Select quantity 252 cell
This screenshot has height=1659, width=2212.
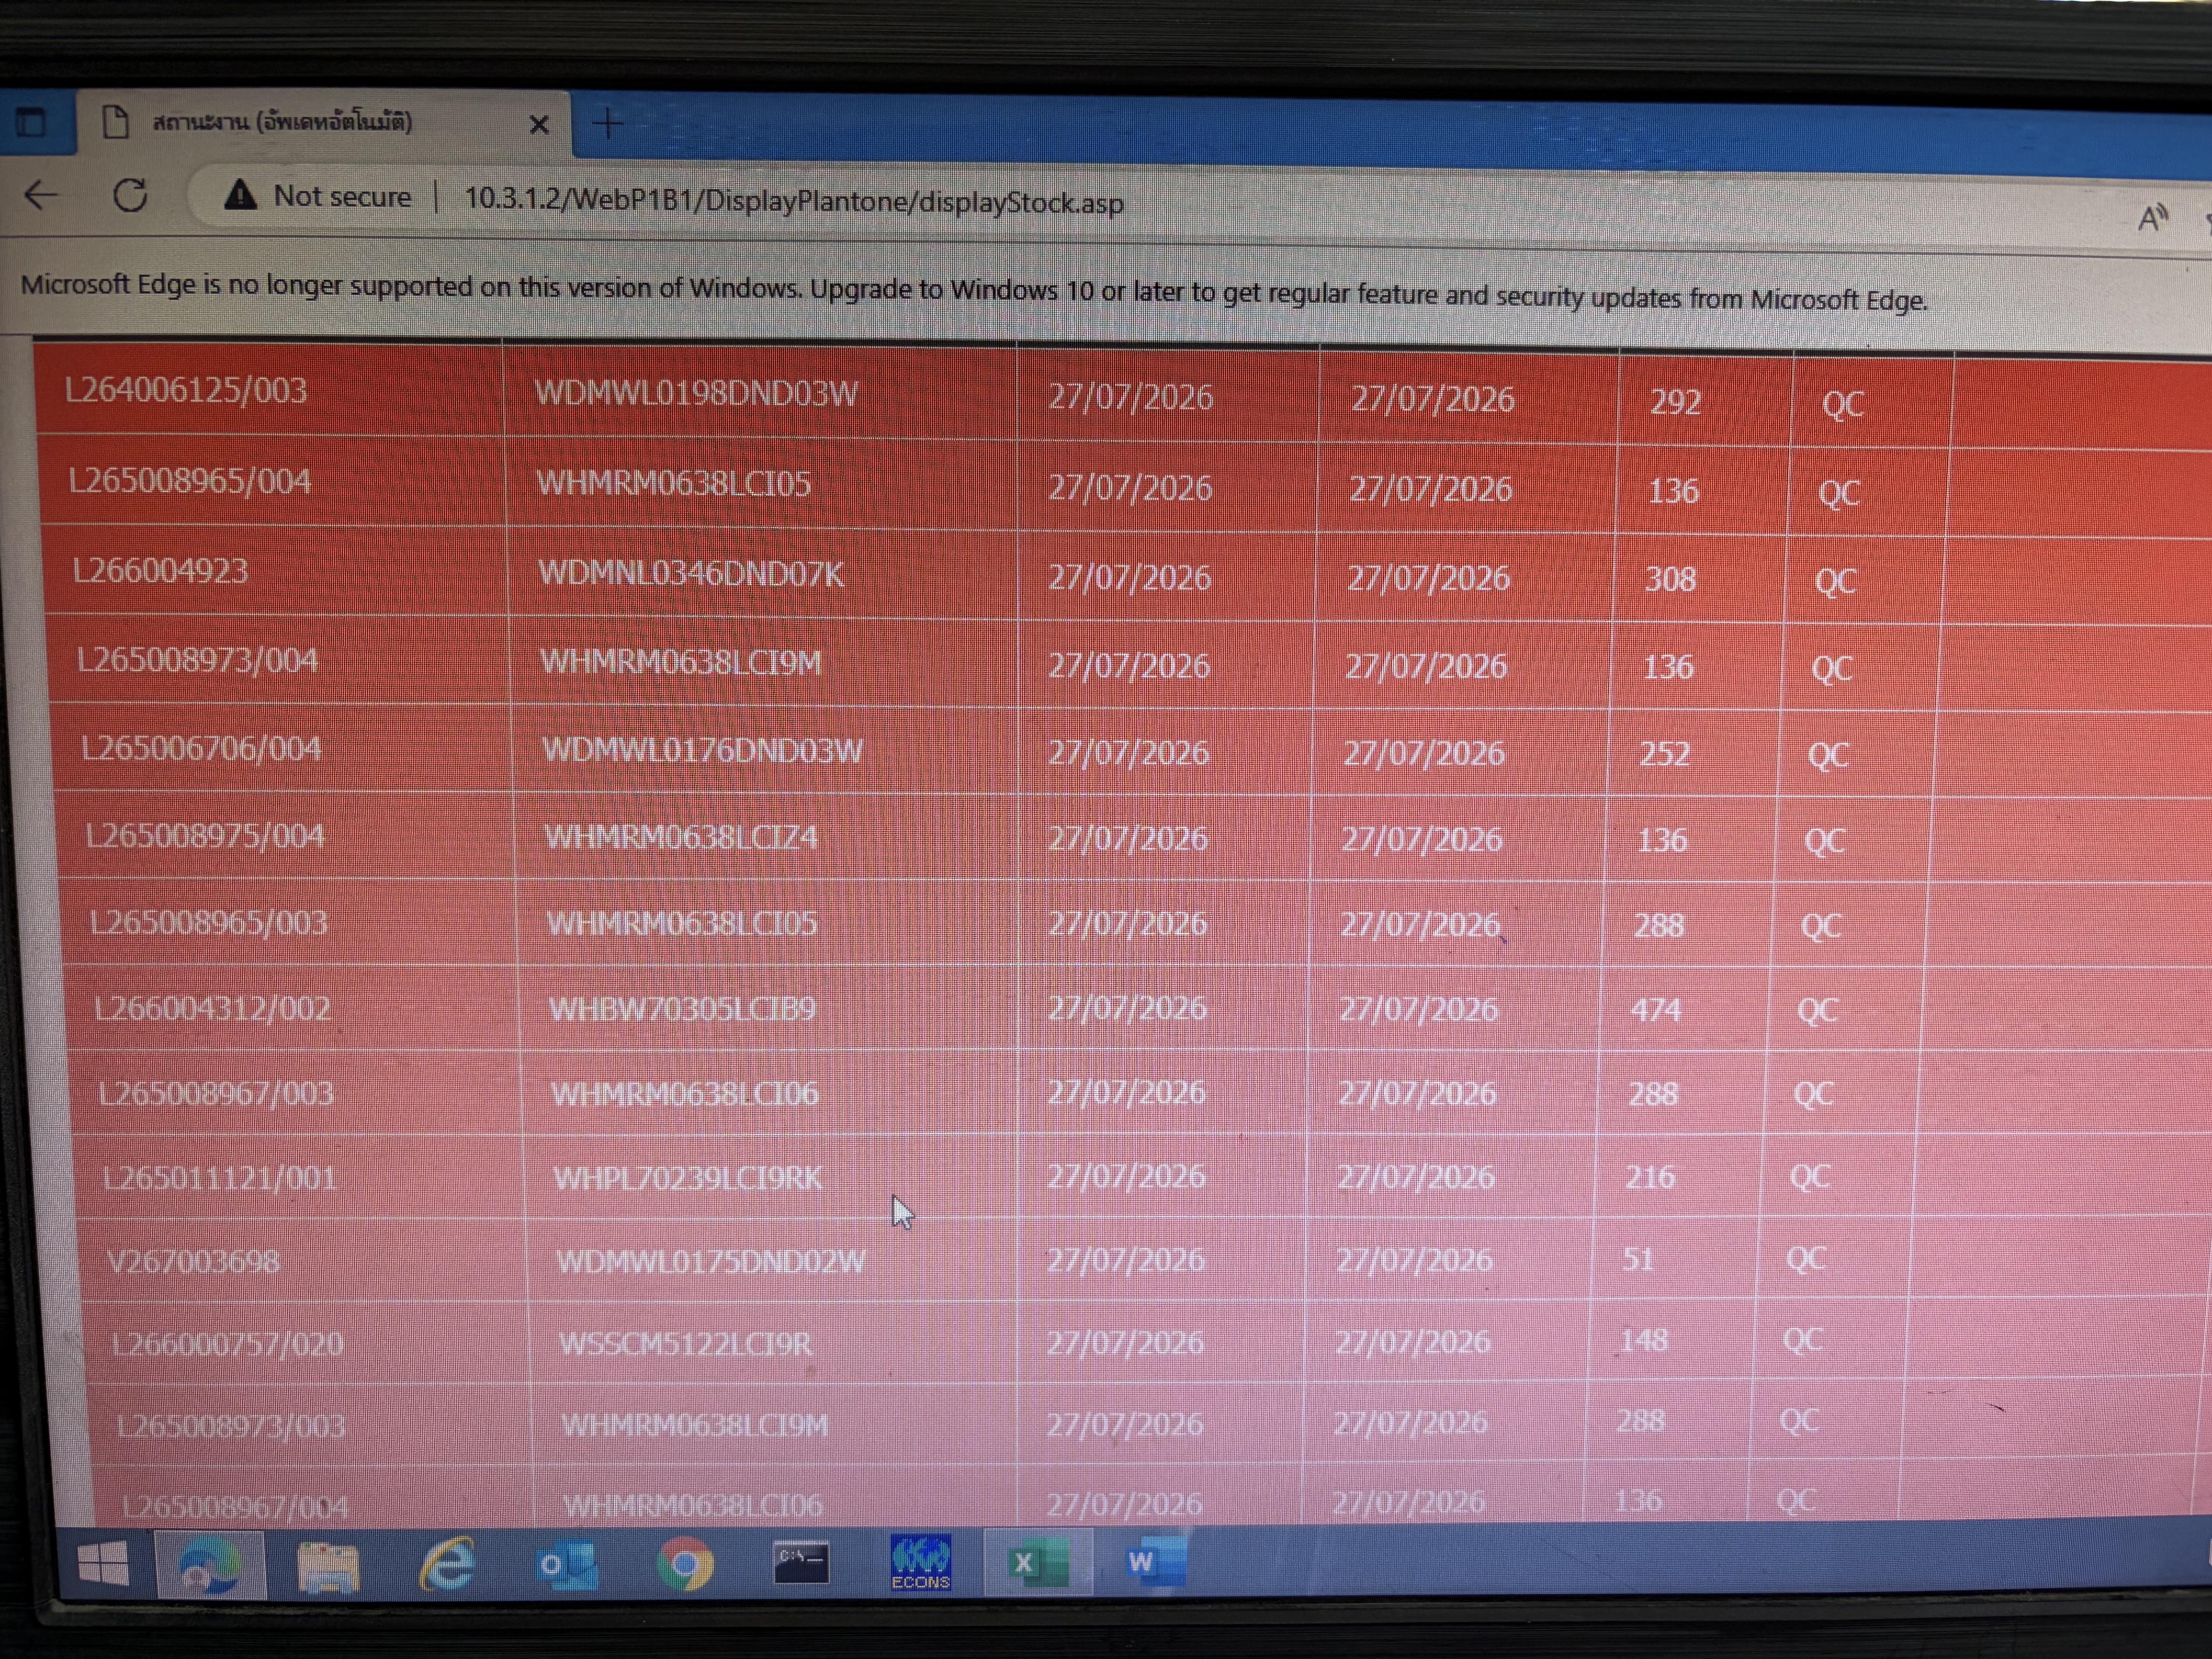coord(1664,753)
